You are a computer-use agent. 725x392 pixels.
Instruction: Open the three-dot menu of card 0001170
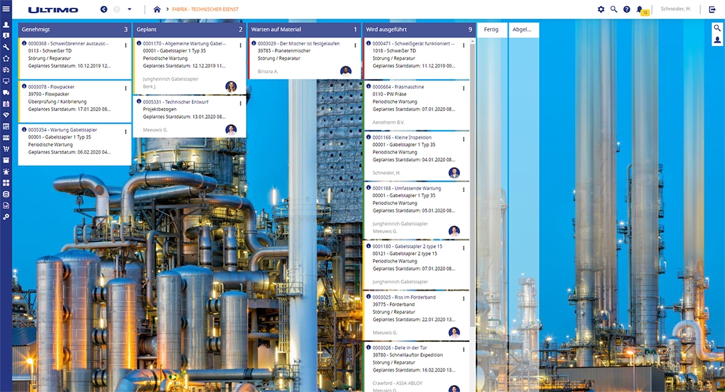click(x=241, y=45)
